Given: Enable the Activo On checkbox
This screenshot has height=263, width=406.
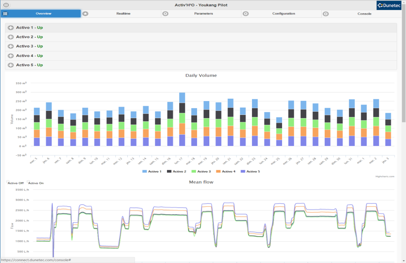Looking at the screenshot, I should pyautogui.click(x=28, y=182).
